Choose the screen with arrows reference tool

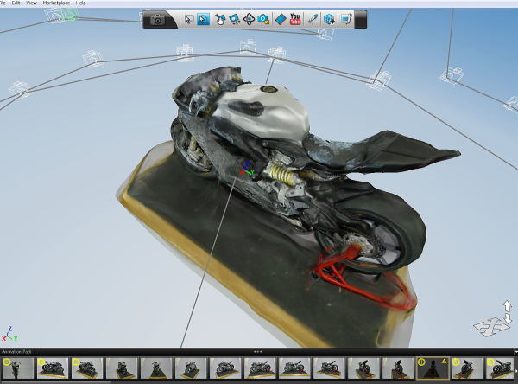pyautogui.click(x=235, y=19)
